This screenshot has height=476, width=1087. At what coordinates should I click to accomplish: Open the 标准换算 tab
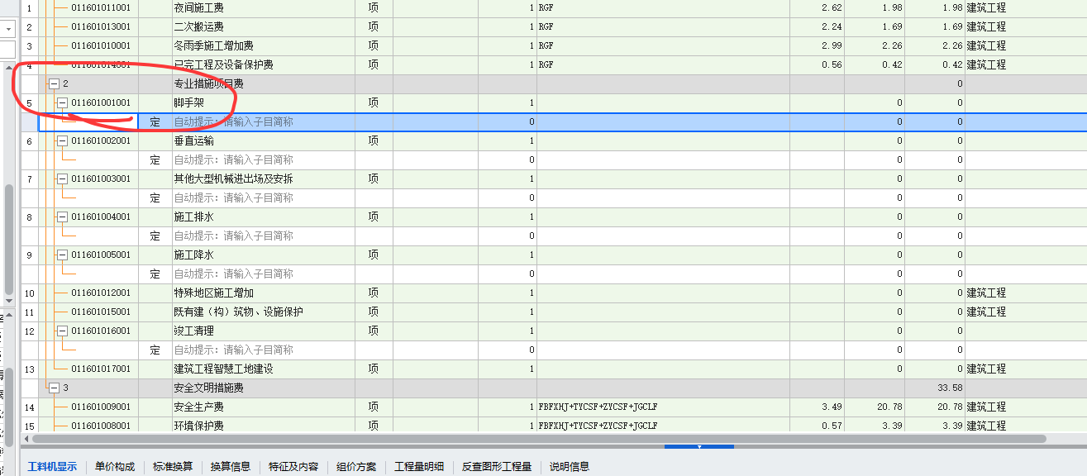173,466
